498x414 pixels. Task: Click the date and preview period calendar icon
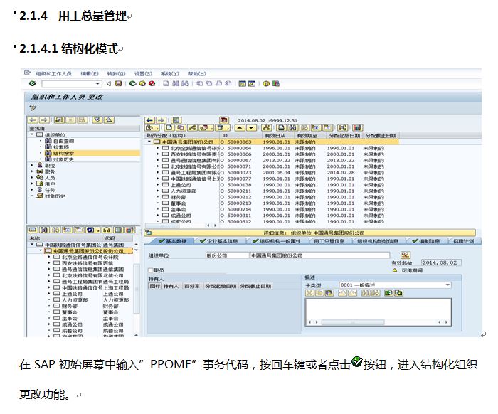[224, 120]
